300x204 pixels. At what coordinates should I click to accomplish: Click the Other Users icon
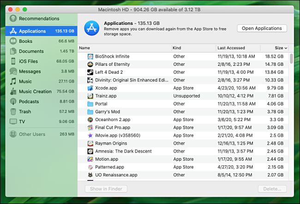point(13,134)
